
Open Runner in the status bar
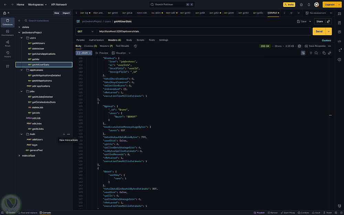coord(272,213)
